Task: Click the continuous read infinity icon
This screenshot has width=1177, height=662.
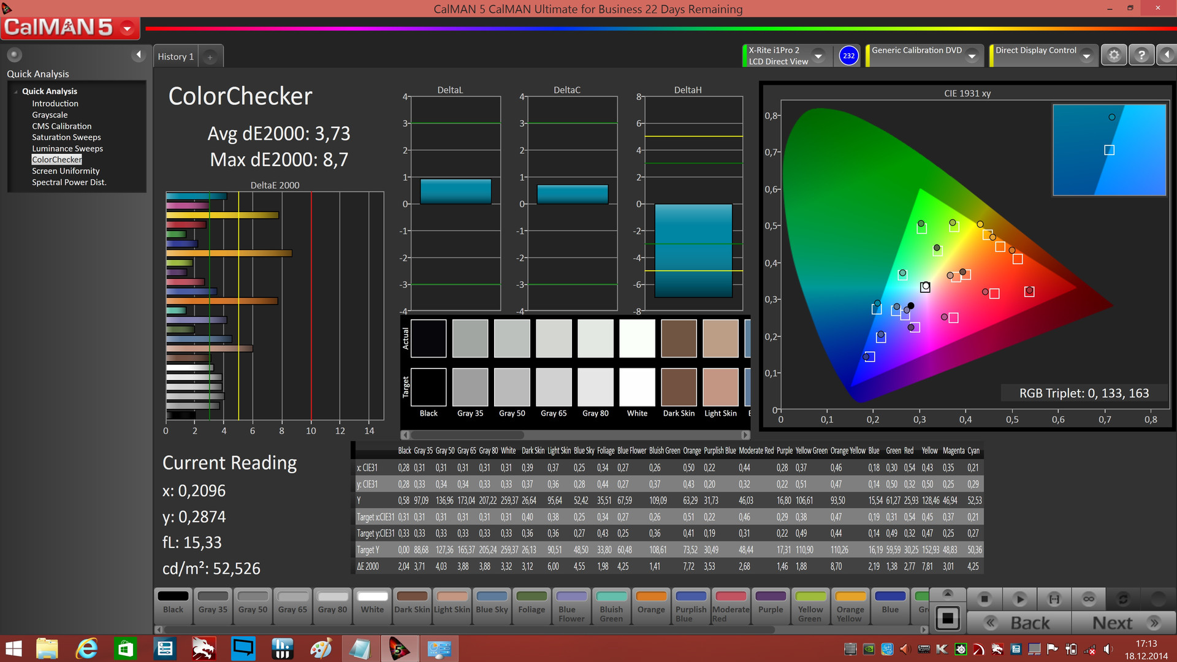Action: 1089,599
